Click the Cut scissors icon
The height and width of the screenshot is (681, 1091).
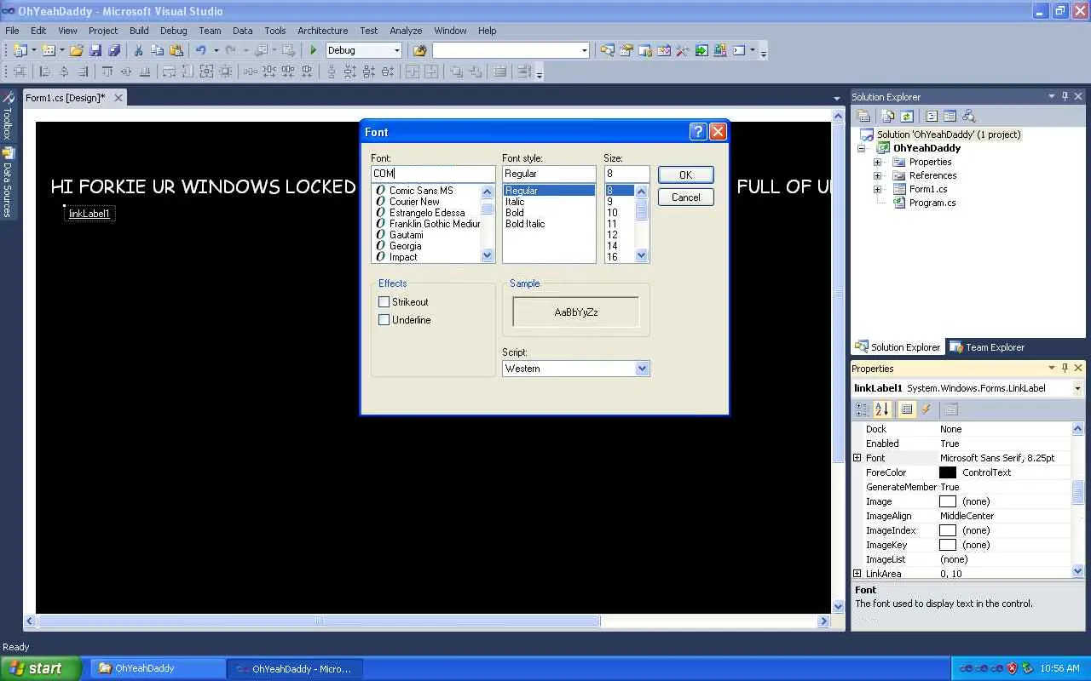pyautogui.click(x=138, y=51)
